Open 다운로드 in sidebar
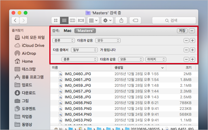The image size is (208, 130). click(25, 93)
